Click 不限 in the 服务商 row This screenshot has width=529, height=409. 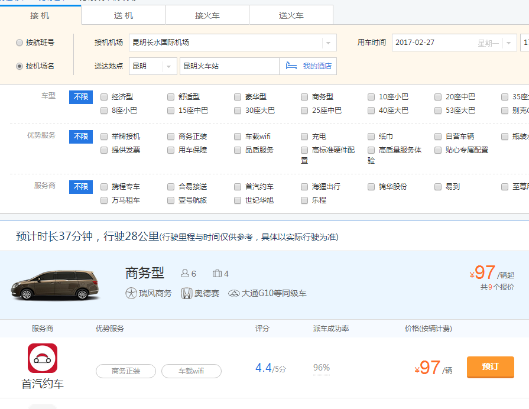click(x=81, y=187)
